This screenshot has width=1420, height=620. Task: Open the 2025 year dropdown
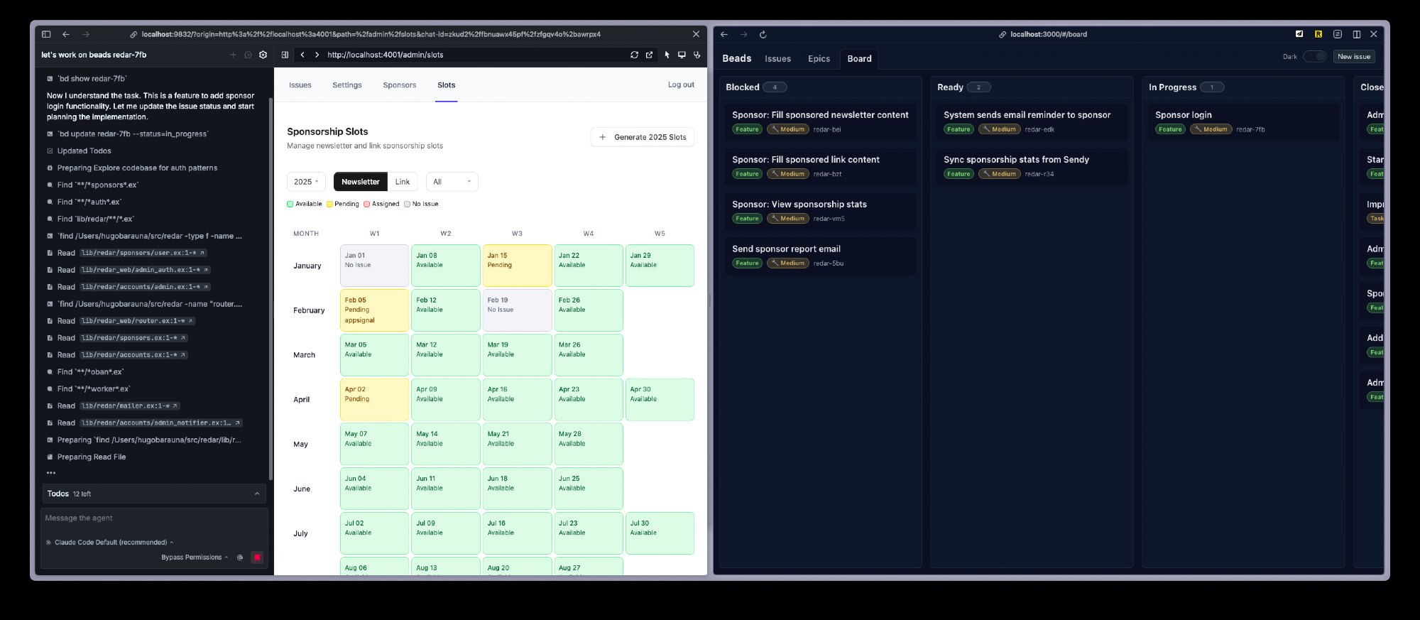(x=306, y=182)
